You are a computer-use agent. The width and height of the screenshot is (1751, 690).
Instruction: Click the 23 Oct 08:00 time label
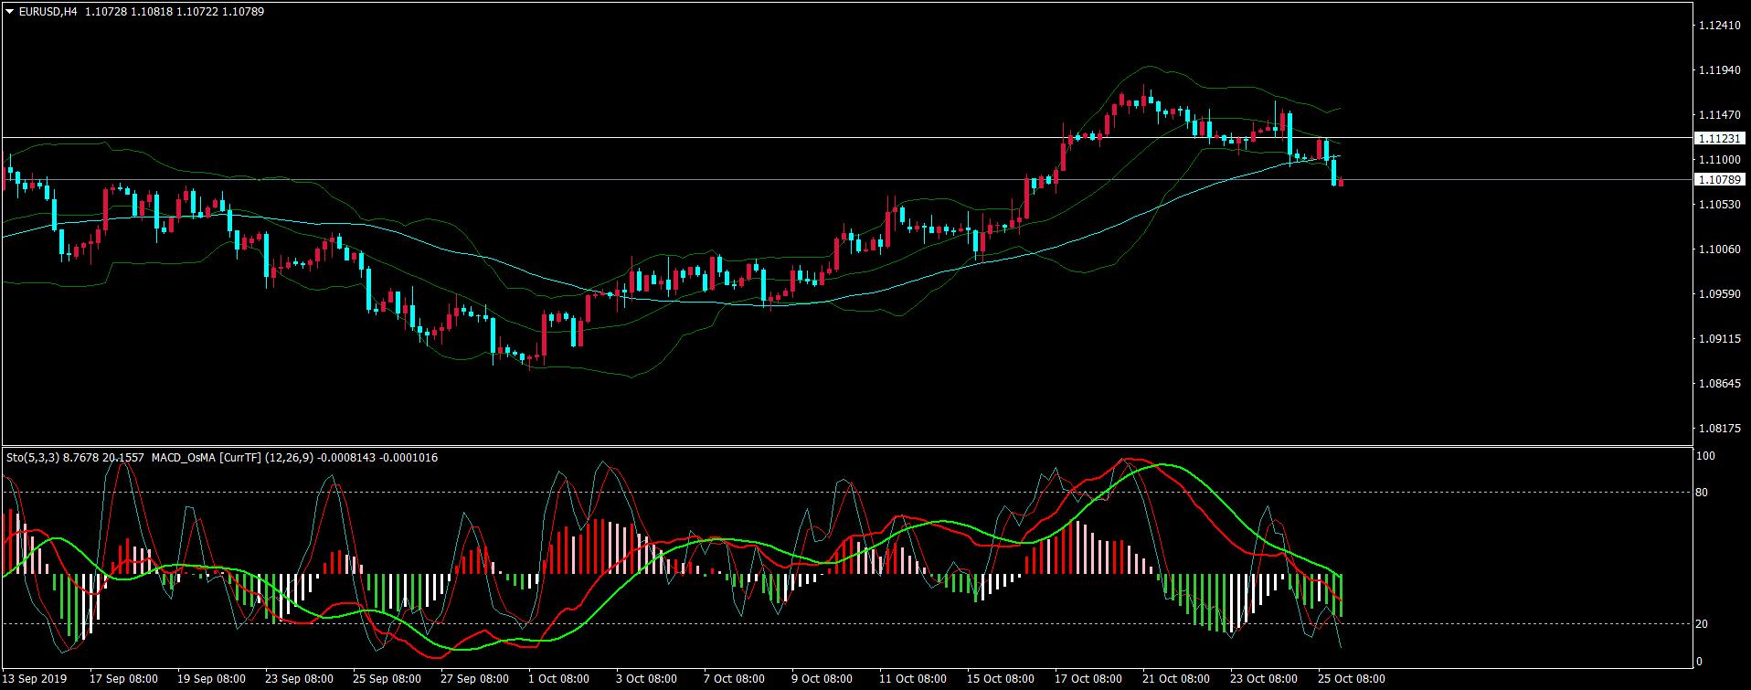pos(1265,679)
